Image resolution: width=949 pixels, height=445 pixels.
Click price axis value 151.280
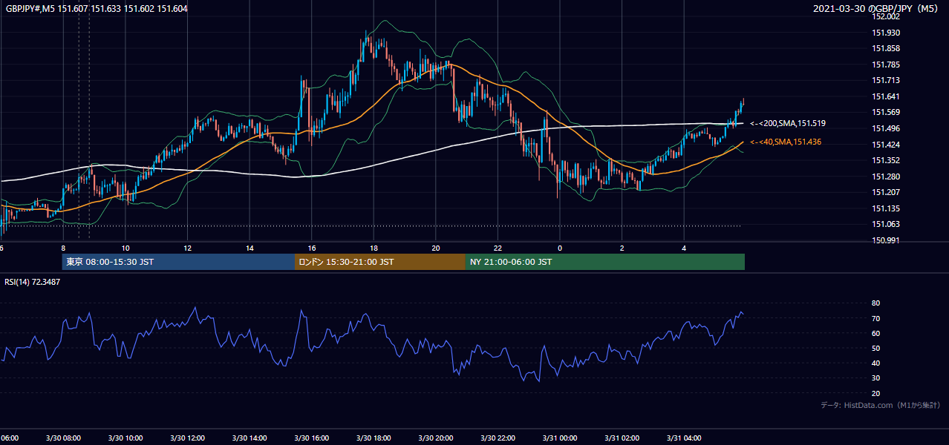pos(885,177)
